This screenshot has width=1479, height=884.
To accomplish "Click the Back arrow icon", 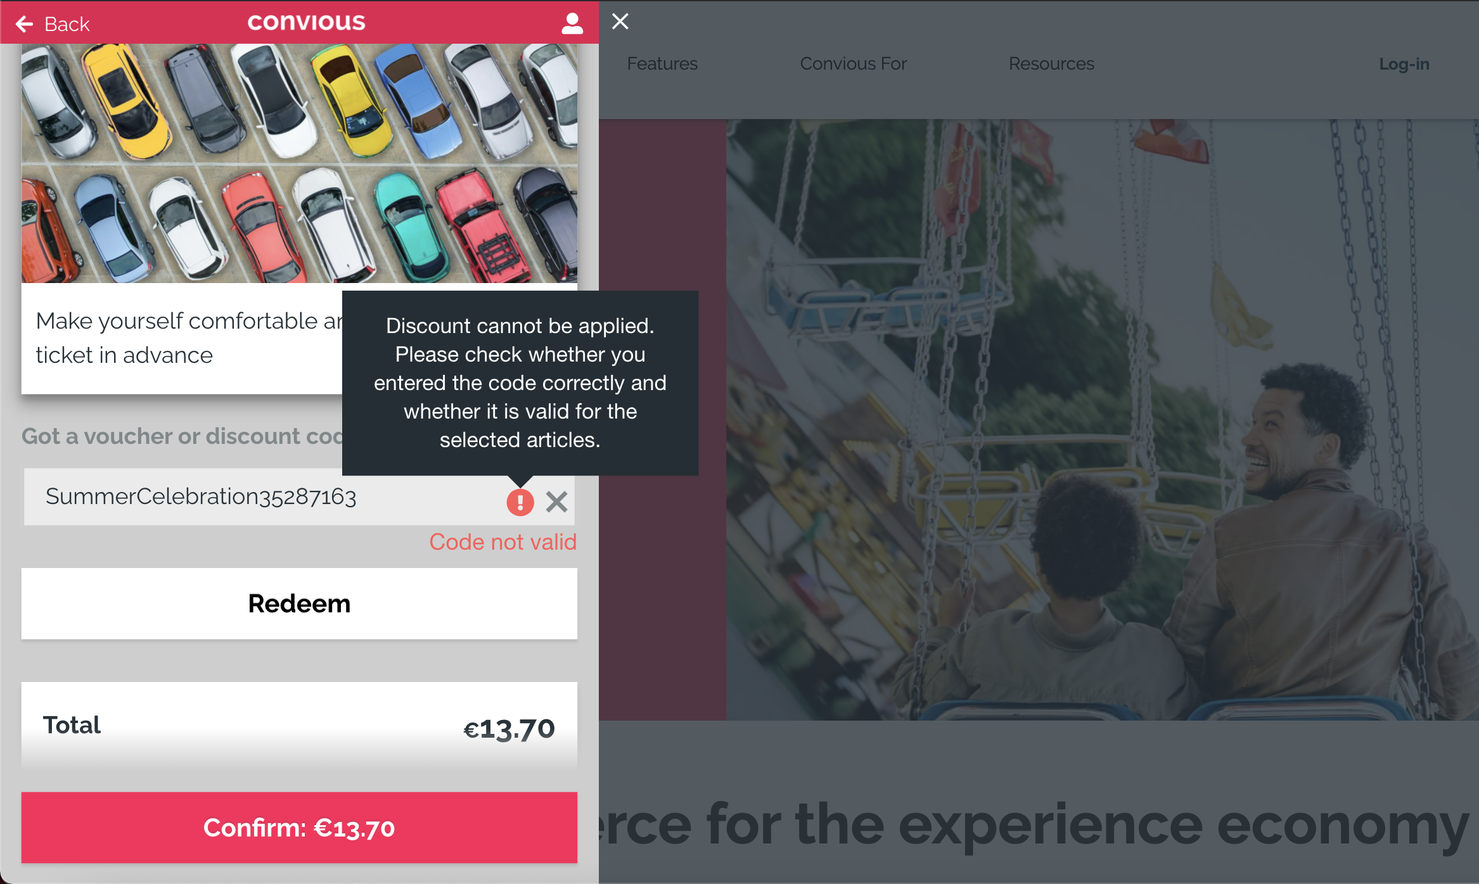I will click(x=24, y=24).
